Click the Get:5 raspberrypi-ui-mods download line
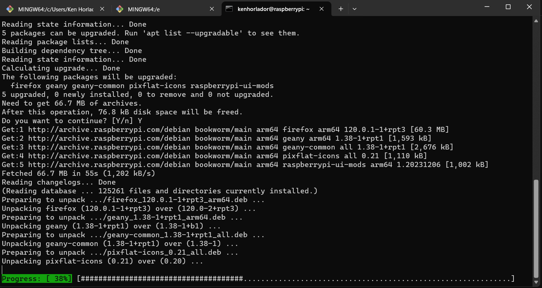The width and height of the screenshot is (542, 288). [x=245, y=165]
